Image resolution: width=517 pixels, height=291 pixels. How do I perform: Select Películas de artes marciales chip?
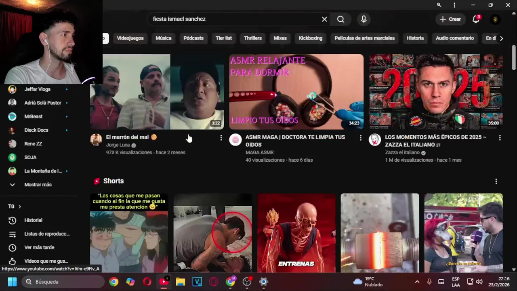click(364, 38)
